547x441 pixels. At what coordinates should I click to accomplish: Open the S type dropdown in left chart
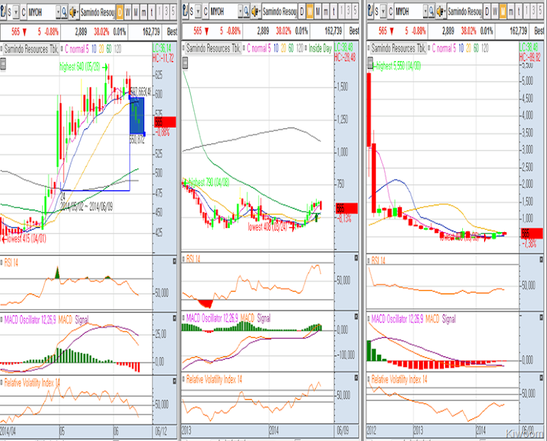(x=16, y=12)
